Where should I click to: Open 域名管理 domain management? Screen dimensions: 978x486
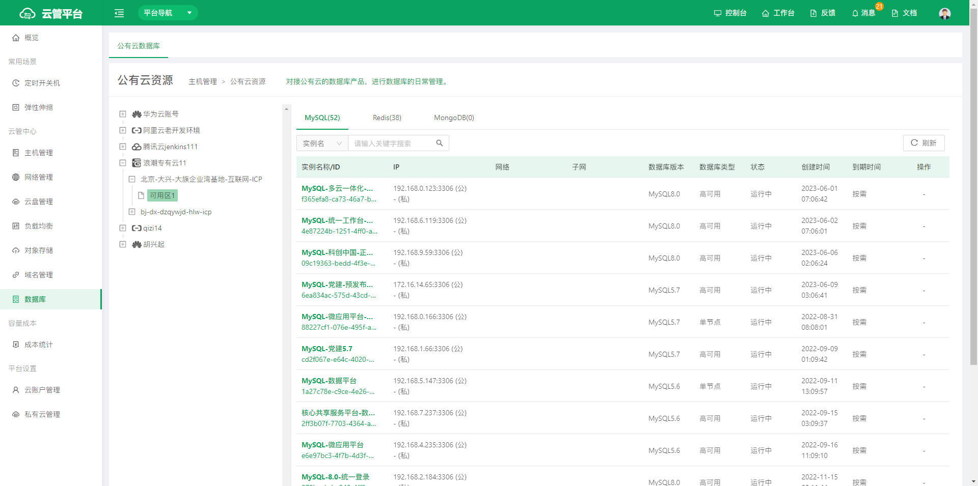[51, 275]
